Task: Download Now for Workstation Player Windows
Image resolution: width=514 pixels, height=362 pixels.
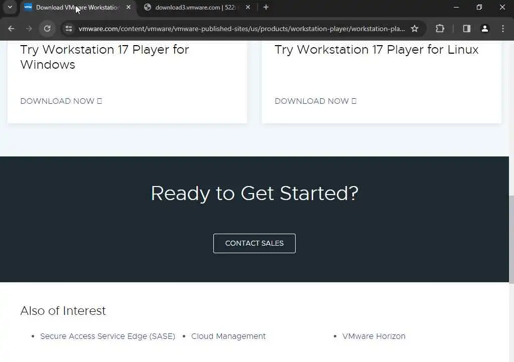Action: point(61,101)
